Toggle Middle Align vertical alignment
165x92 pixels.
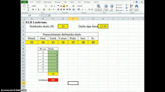pos(61,6)
